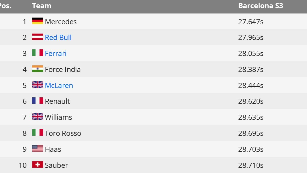The width and height of the screenshot is (307, 181).
Task: Click the French flag beside Renault
Action: pos(38,101)
